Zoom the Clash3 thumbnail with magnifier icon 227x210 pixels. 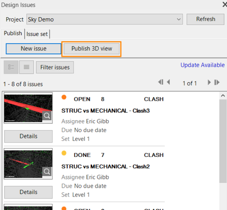pos(47,116)
